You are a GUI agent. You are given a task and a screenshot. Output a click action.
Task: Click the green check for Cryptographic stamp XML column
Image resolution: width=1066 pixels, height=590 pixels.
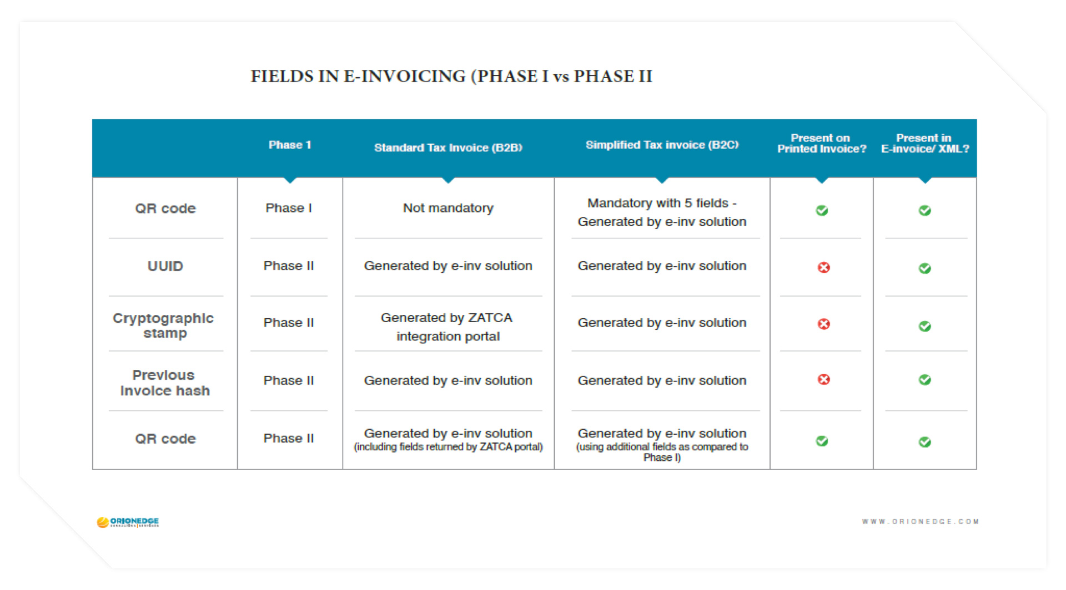[924, 326]
